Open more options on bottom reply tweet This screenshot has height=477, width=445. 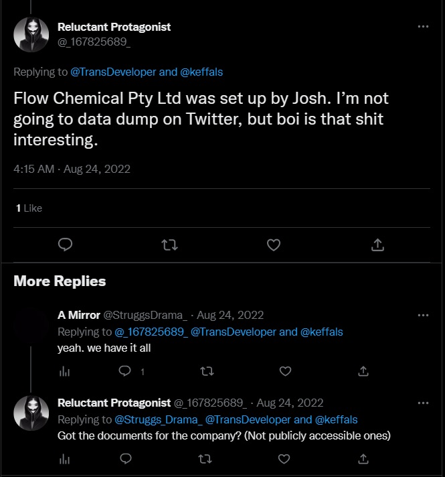point(423,403)
